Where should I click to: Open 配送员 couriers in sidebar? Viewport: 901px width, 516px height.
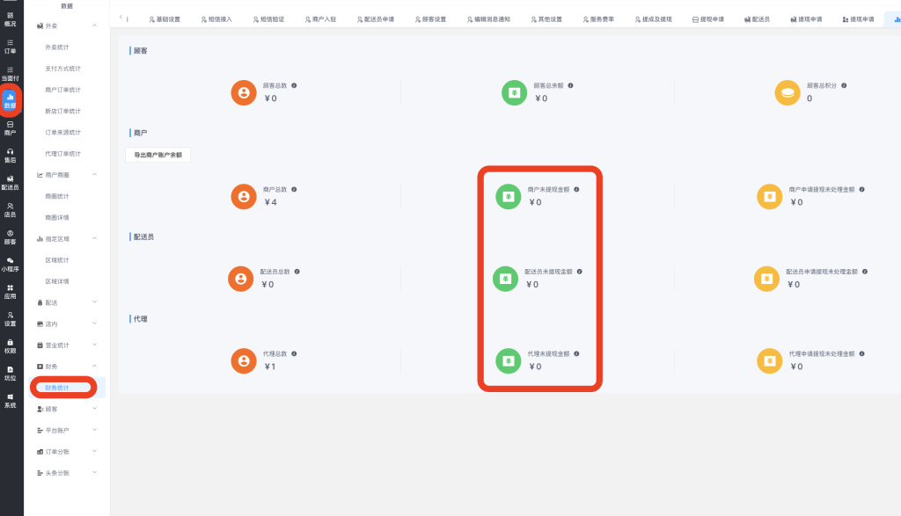click(x=10, y=183)
